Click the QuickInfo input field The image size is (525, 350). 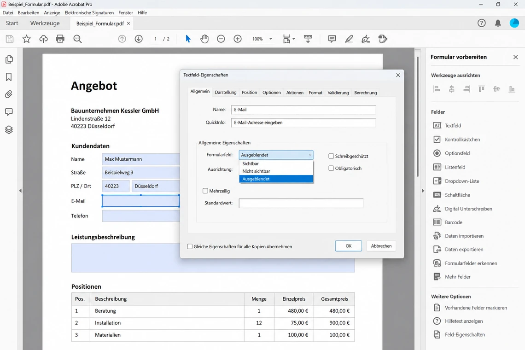pos(303,122)
